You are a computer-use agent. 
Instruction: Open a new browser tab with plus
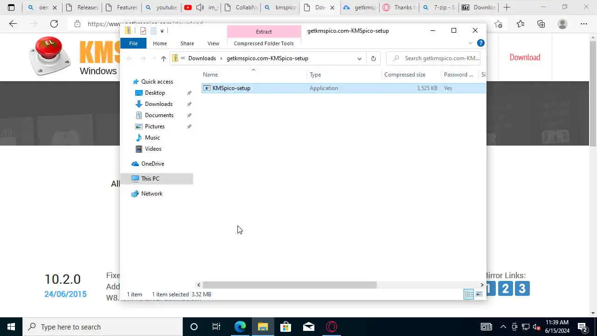(507, 7)
